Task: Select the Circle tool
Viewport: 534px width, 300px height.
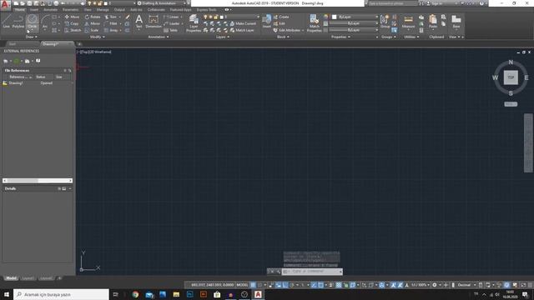Action: [33, 21]
